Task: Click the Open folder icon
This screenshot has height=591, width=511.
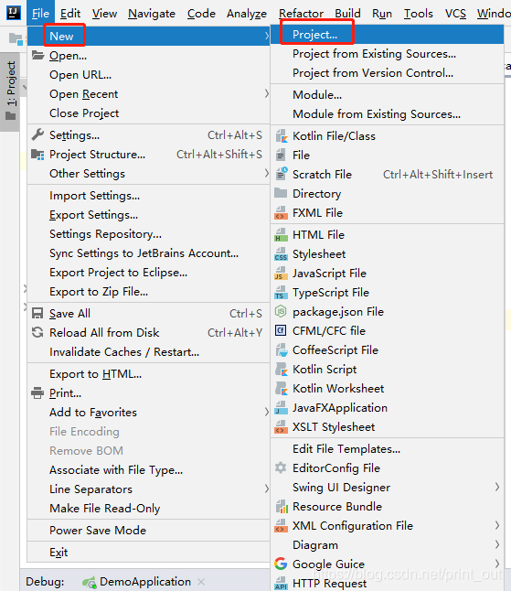Action: 37,56
